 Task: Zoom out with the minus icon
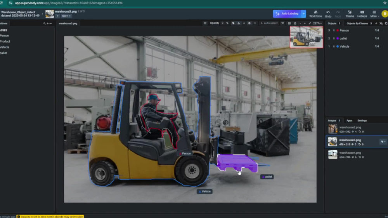[x=300, y=23]
